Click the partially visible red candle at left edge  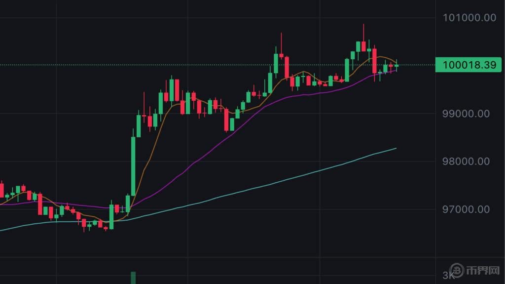tap(1, 189)
